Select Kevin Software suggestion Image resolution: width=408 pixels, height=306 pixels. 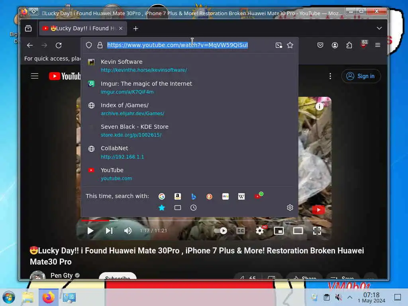click(190, 66)
